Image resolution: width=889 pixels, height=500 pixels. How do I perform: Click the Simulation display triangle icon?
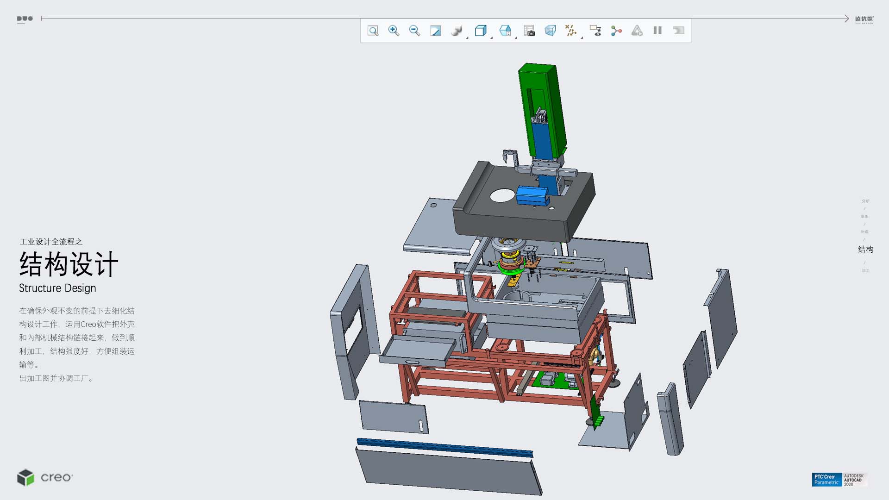(637, 31)
